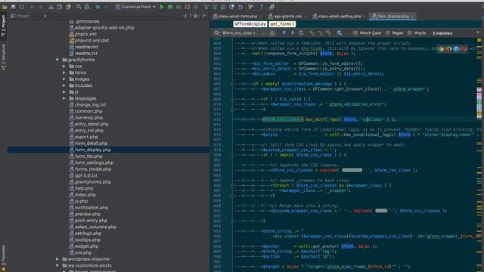Expand the css folder
The width and height of the screenshot is (484, 272).
click(64, 66)
